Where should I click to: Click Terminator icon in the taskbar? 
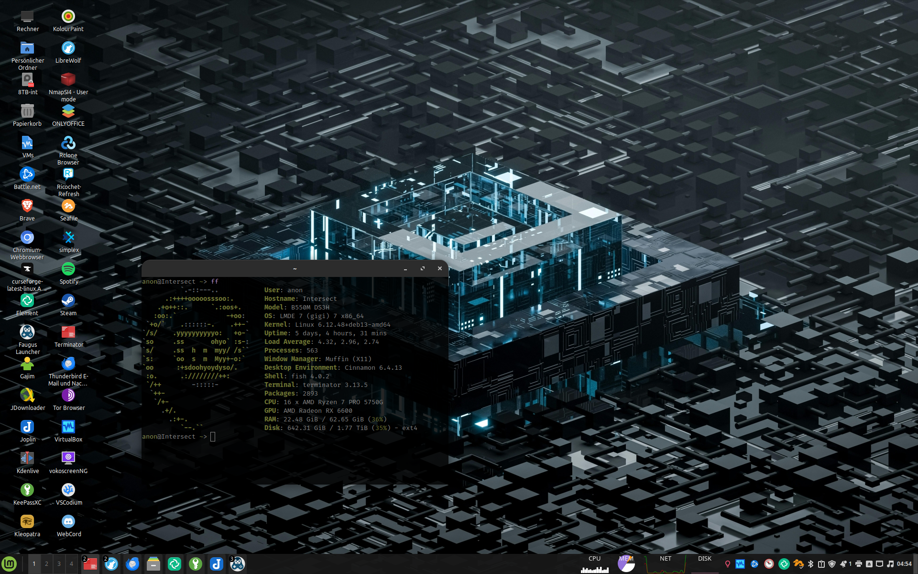[x=90, y=564]
